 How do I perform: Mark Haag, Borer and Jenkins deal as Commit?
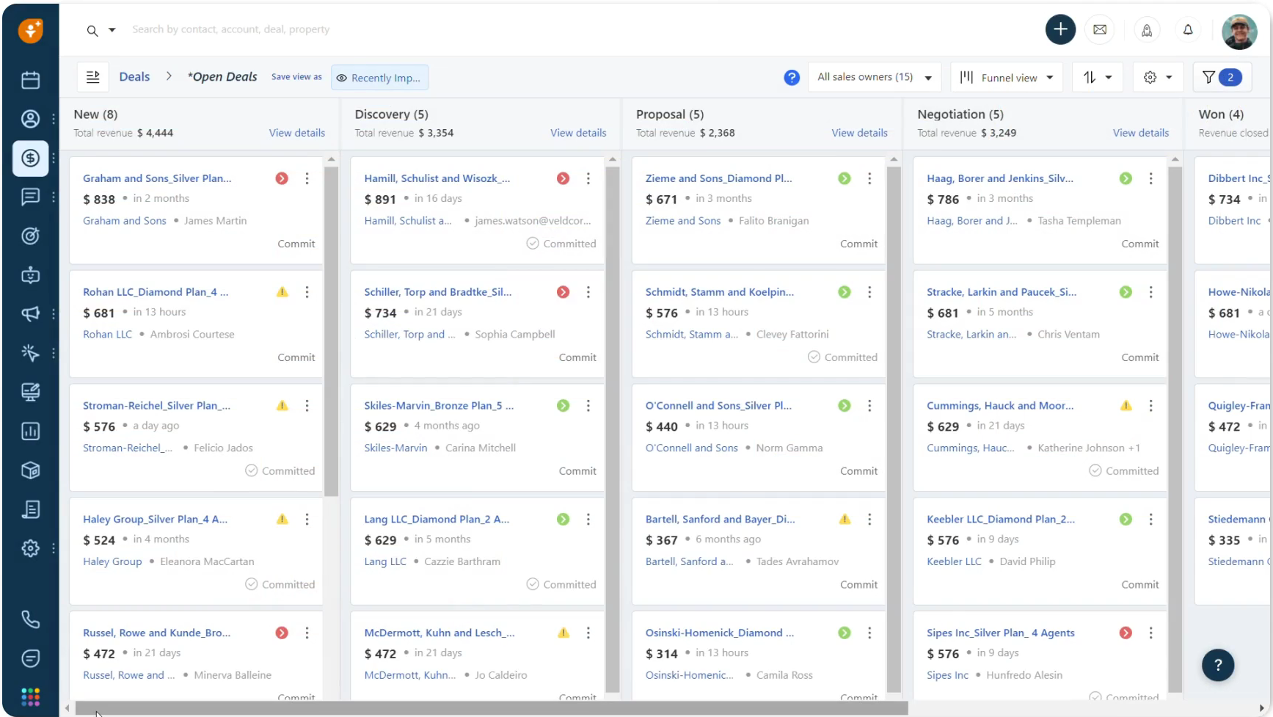coord(1140,244)
